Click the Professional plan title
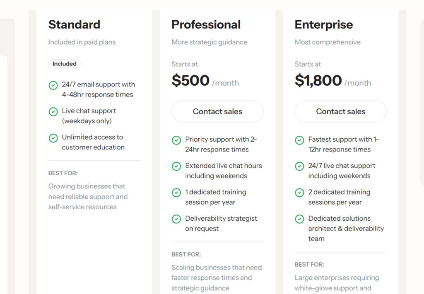 pos(206,24)
